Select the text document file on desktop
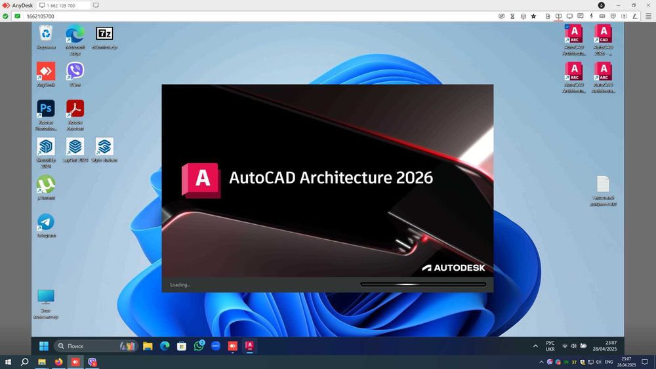Screen dimensions: 656x369 (603, 191)
